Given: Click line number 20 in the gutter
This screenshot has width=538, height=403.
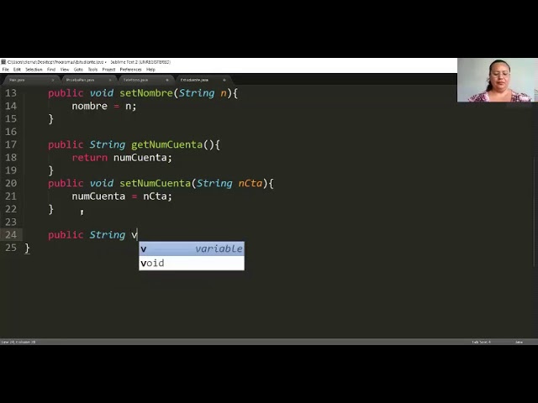Looking at the screenshot, I should (11, 183).
